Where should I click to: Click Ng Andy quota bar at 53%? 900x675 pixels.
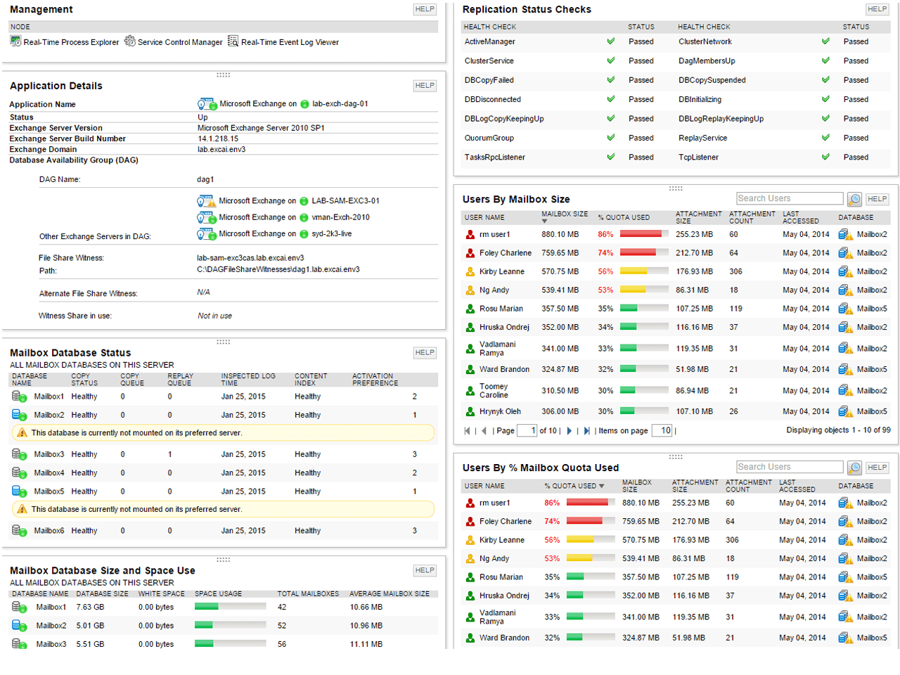point(644,290)
